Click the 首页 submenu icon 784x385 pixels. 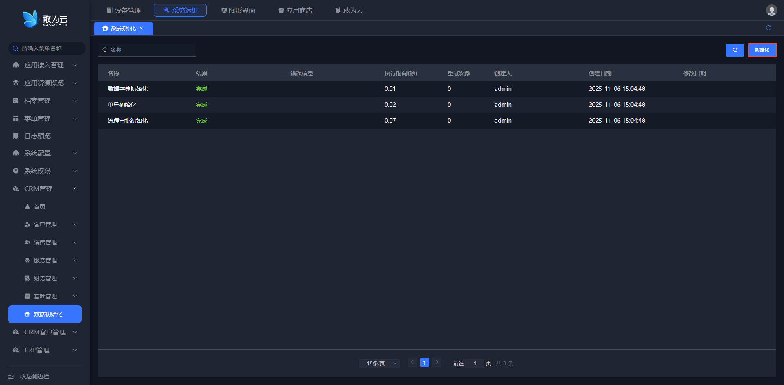click(x=27, y=207)
